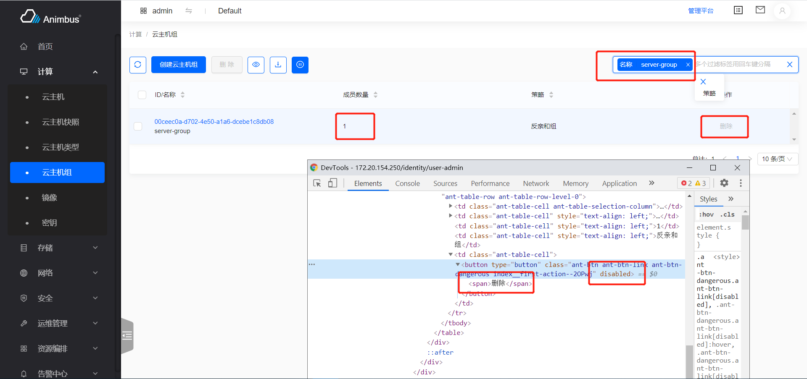The image size is (807, 379).
Task: Click the DevTools error and warning counter
Action: tap(694, 183)
